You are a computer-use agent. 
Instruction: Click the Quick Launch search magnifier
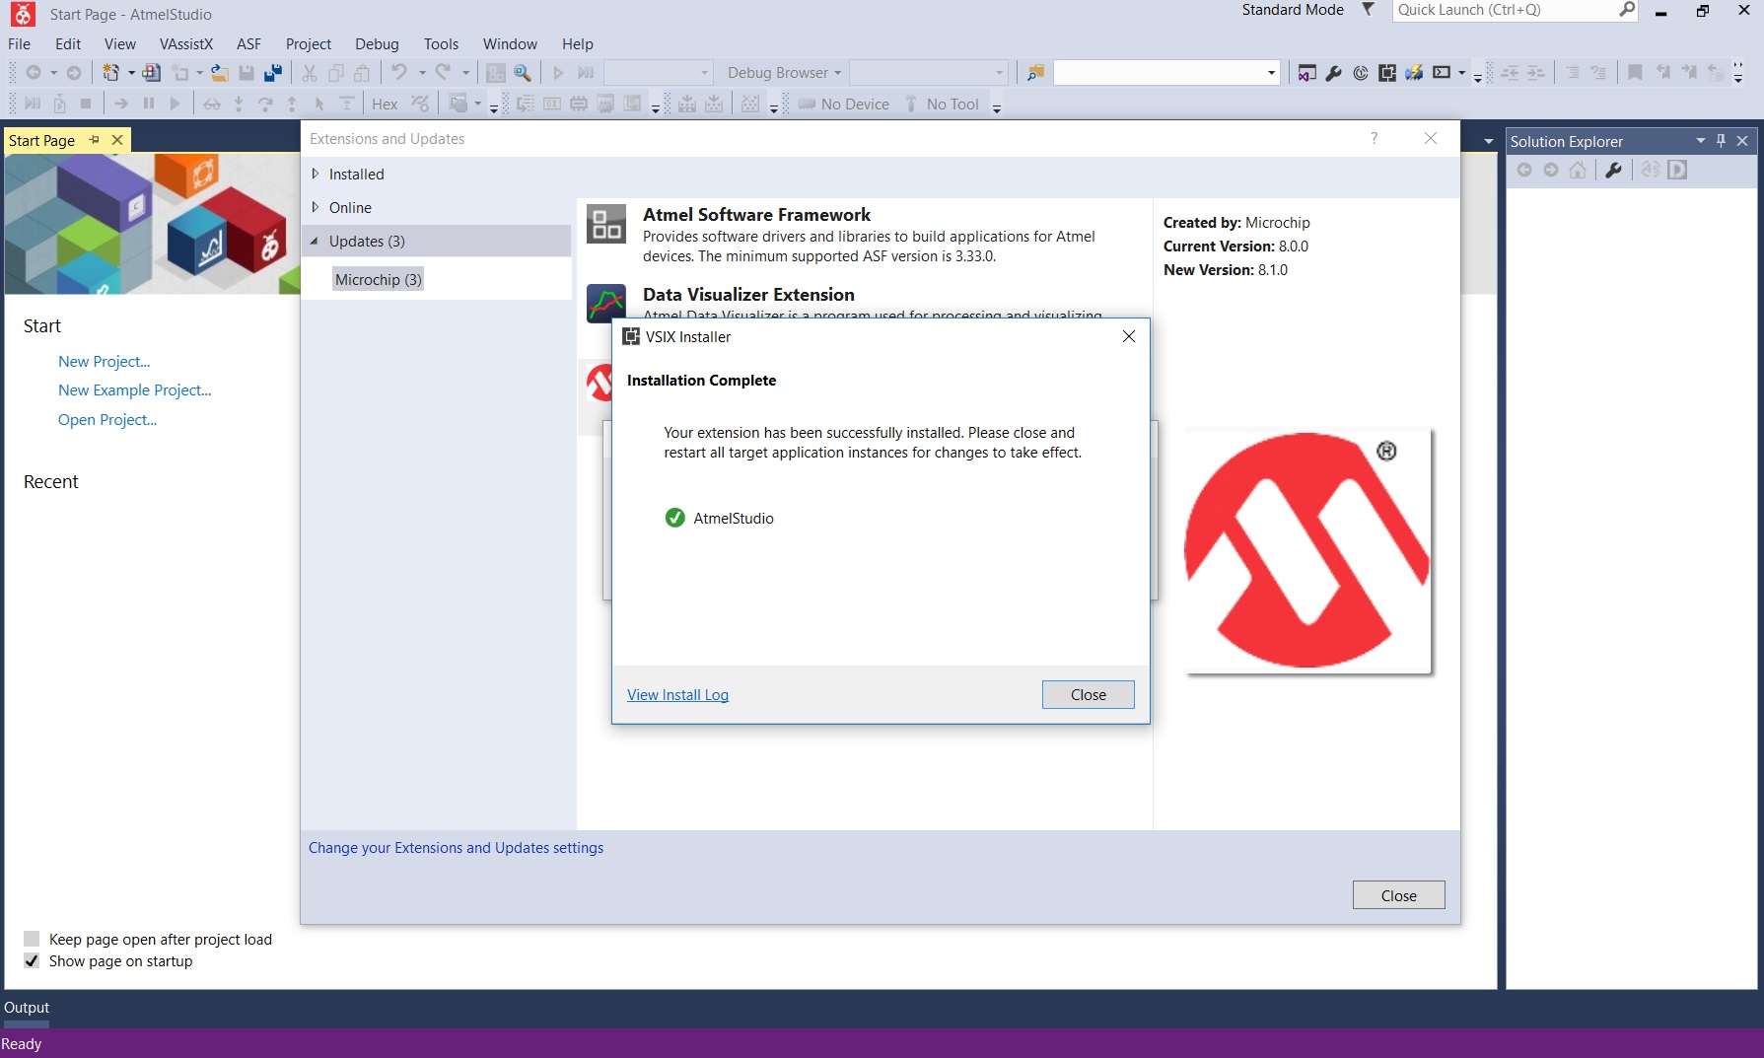(1627, 10)
